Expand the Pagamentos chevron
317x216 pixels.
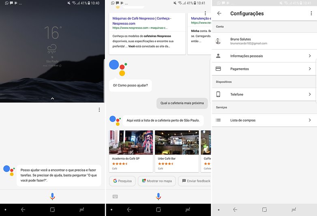pyautogui.click(x=310, y=69)
